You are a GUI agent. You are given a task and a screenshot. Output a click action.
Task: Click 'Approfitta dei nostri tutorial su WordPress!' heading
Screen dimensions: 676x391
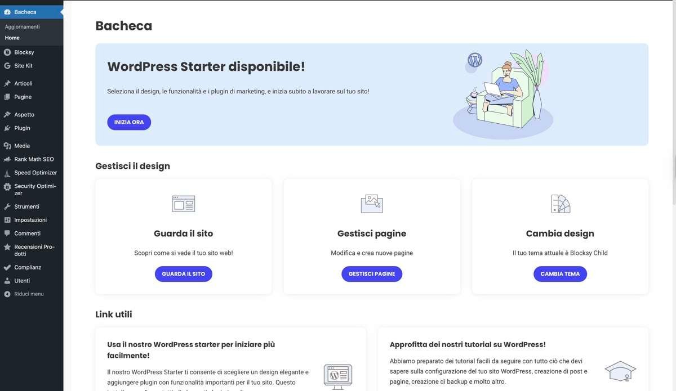[468, 344]
